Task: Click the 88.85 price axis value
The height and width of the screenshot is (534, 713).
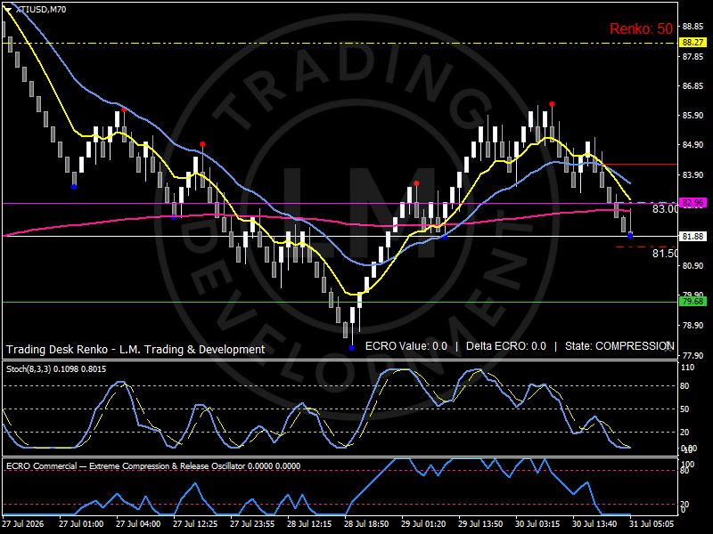Action: pos(693,27)
